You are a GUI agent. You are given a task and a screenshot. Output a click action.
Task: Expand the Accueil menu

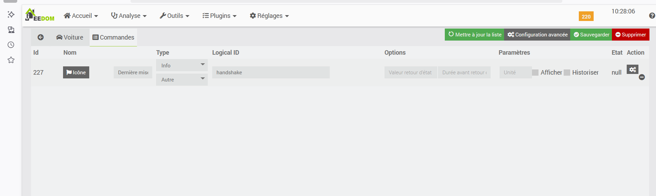[x=81, y=16]
